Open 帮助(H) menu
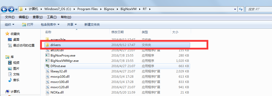Screen dimensions: 272x96 tap(66, 17)
